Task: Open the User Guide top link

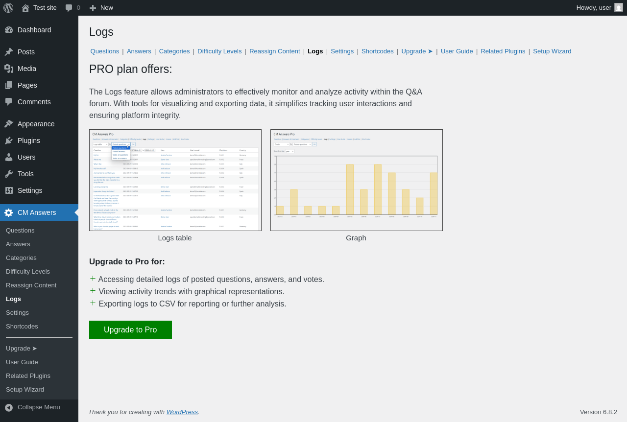Action: 457,51
